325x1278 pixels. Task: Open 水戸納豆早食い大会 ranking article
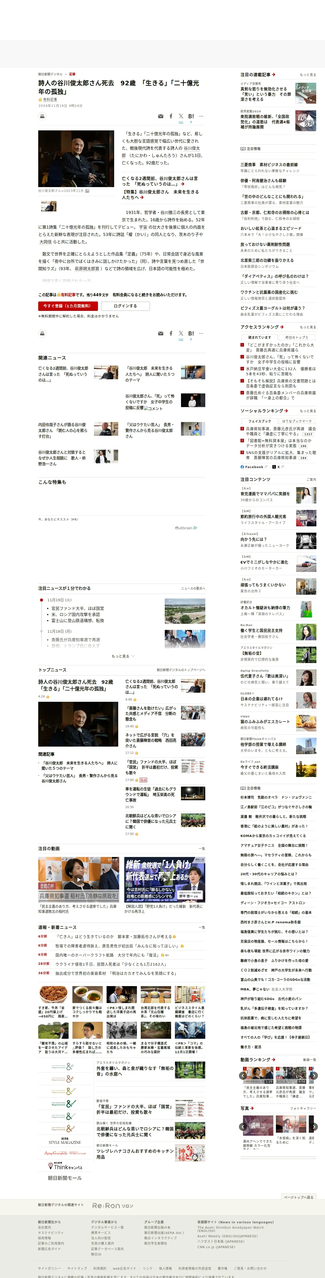pyautogui.click(x=280, y=371)
